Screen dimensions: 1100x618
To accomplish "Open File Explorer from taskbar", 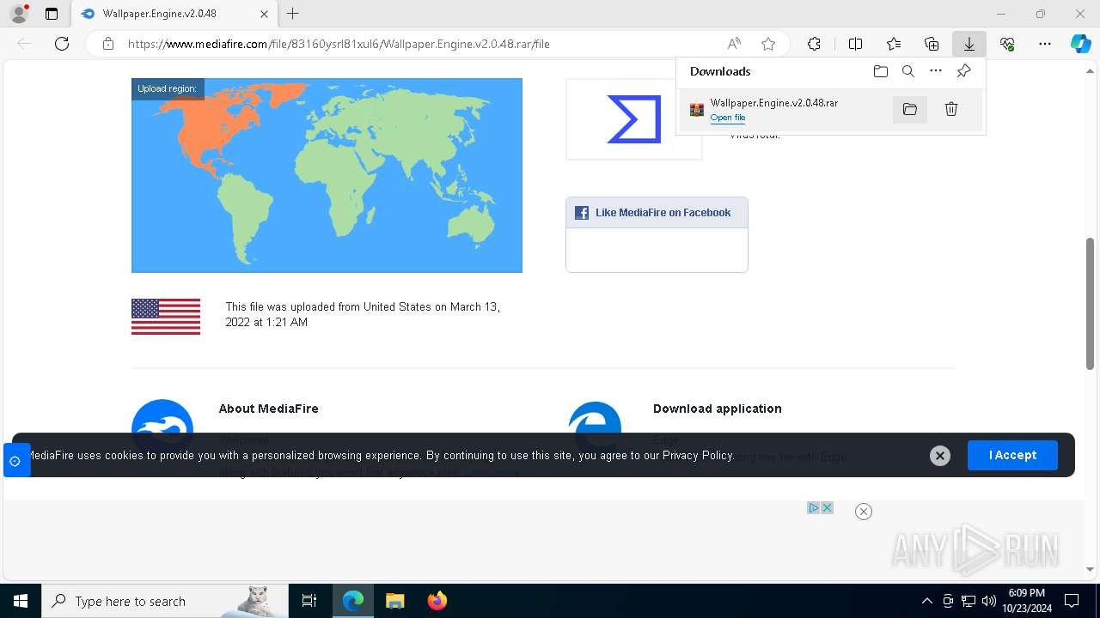I will pyautogui.click(x=394, y=601).
